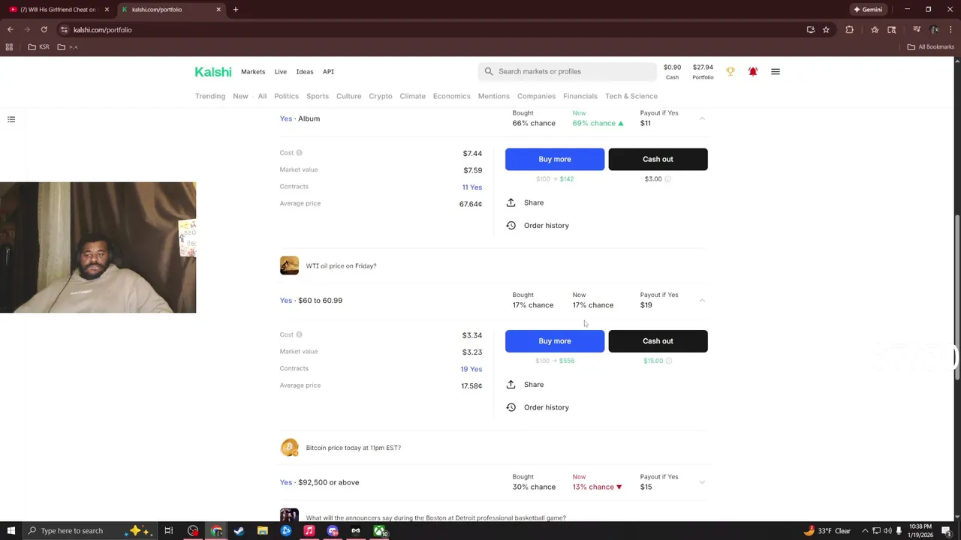
Task: Click the WTI oil market thumbnail
Action: tap(289, 265)
